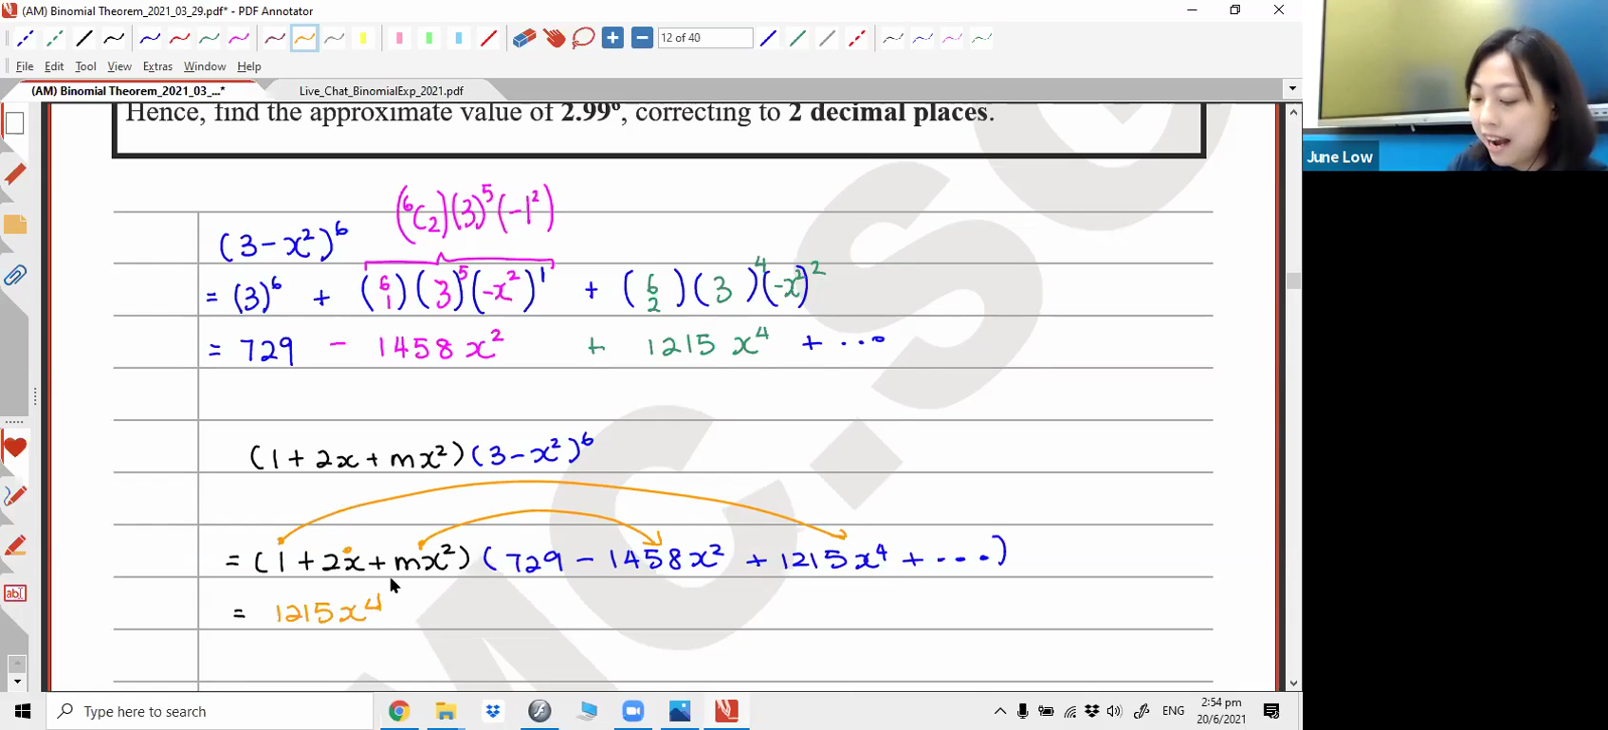This screenshot has height=730, width=1608.
Task: Select the thin pink freehand pen
Action: 952,39
